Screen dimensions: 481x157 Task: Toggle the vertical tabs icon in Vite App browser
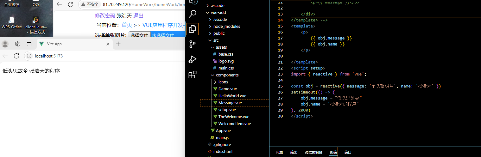[x=29, y=44]
